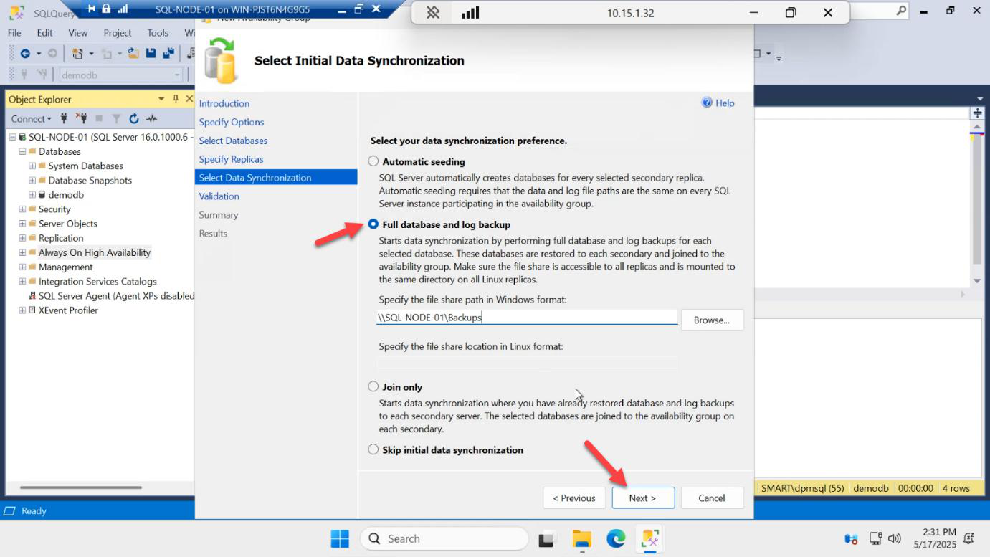Viewport: 990px width, 557px height.
Task: Select Automatic seeding radio button
Action: click(x=373, y=161)
